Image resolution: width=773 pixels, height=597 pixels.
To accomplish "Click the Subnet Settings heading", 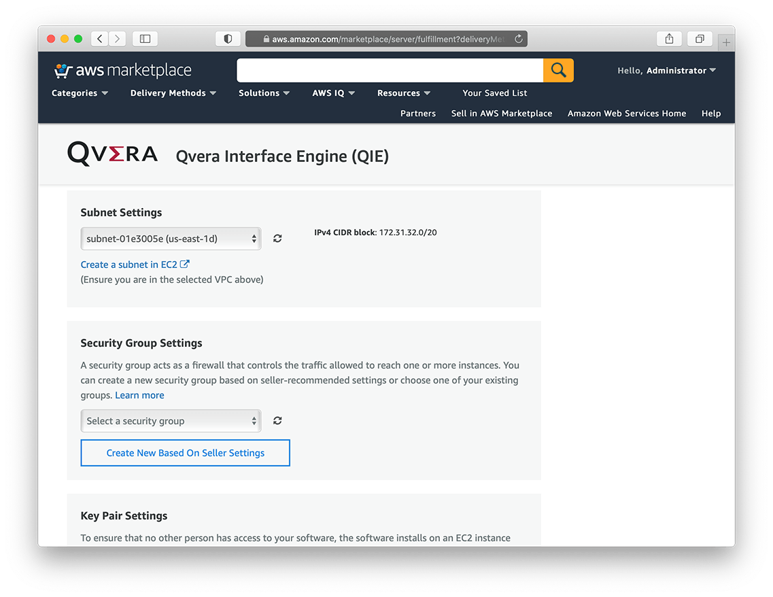I will click(x=121, y=212).
